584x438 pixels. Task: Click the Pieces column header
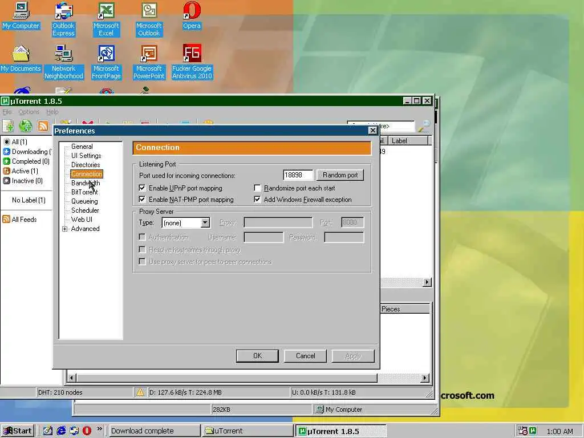click(x=405, y=309)
